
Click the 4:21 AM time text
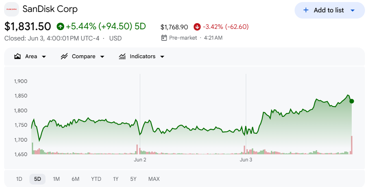[213, 38]
